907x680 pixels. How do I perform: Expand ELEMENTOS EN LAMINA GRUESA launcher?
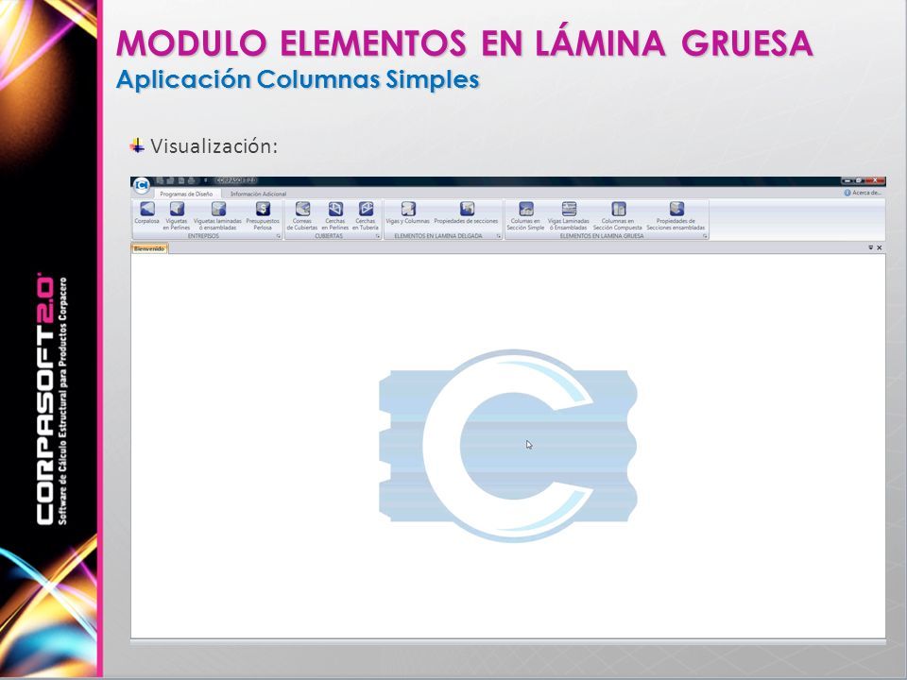pyautogui.click(x=705, y=236)
